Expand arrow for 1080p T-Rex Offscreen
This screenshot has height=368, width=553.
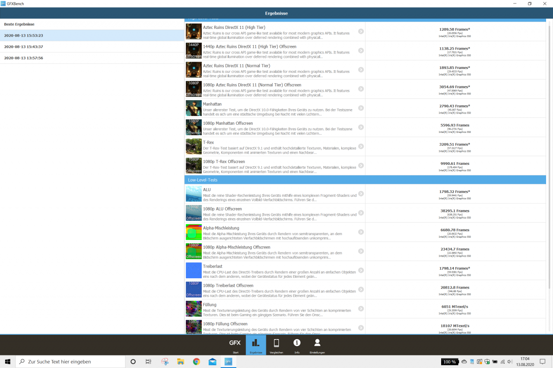pyautogui.click(x=361, y=166)
